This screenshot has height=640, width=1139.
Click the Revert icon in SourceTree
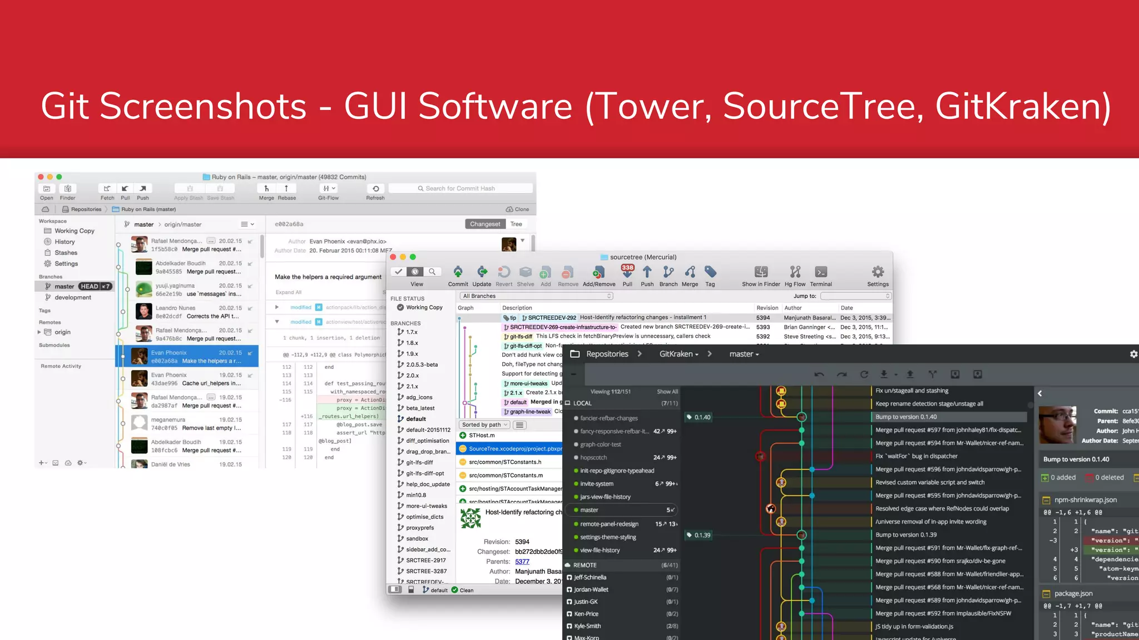pyautogui.click(x=504, y=272)
